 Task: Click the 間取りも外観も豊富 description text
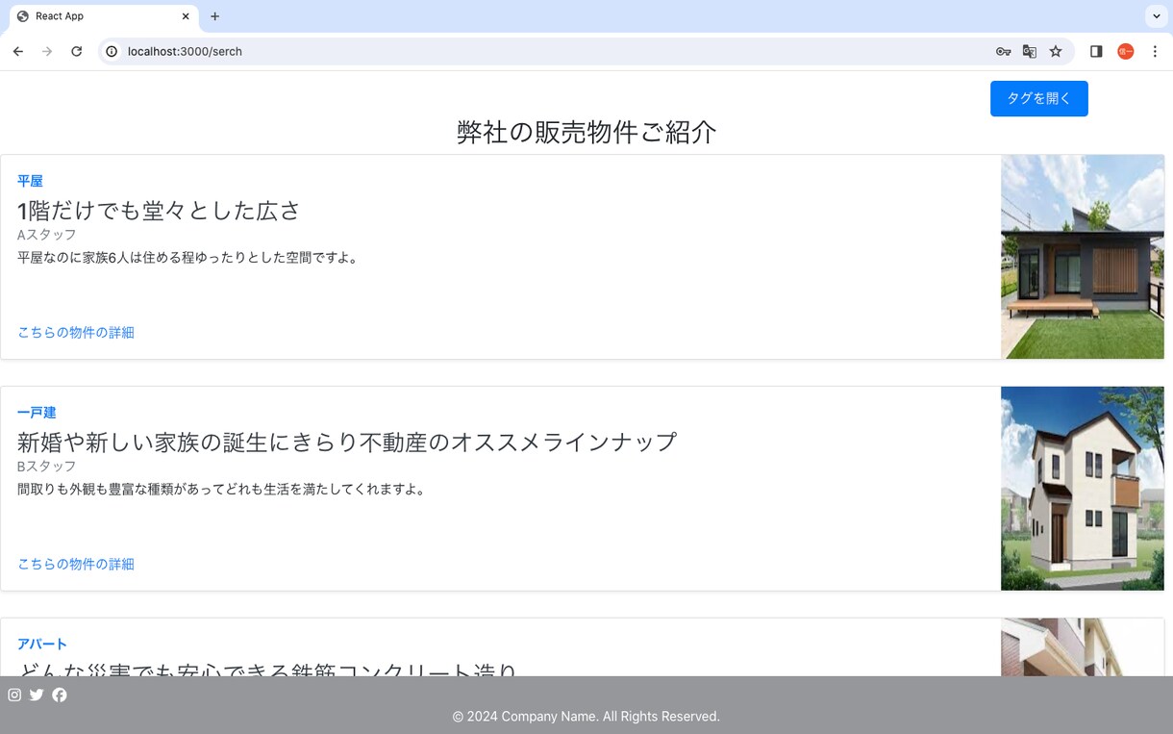coord(224,490)
